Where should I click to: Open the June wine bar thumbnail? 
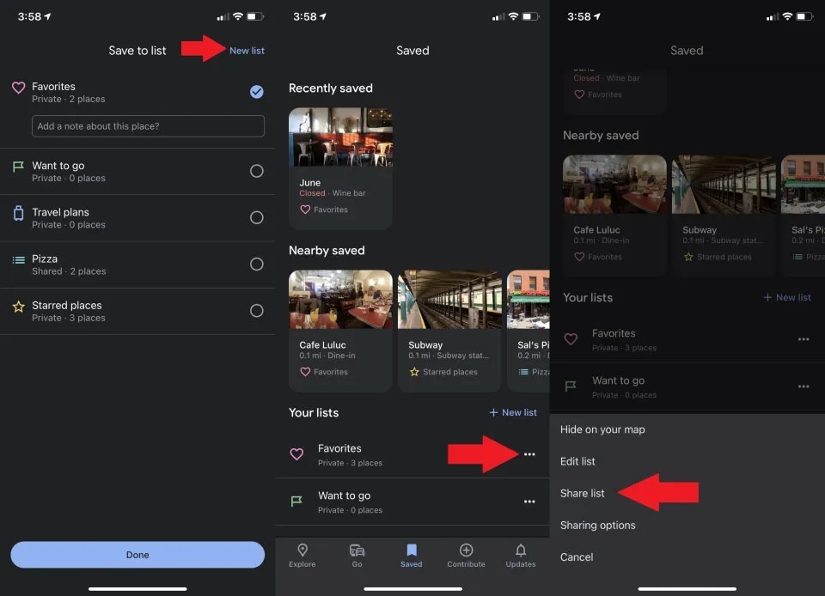(x=340, y=137)
